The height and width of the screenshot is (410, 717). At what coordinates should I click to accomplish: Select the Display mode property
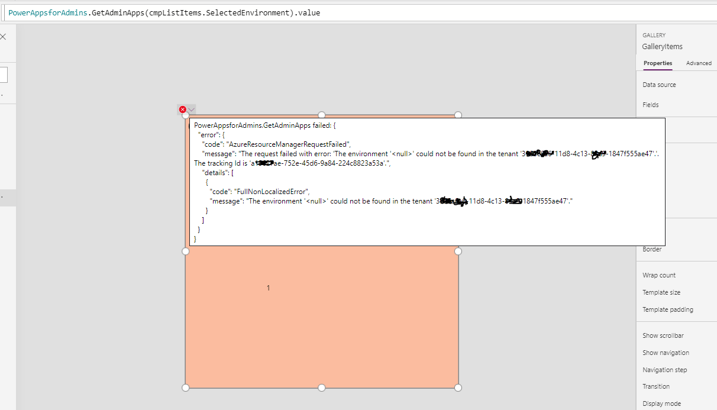click(661, 403)
